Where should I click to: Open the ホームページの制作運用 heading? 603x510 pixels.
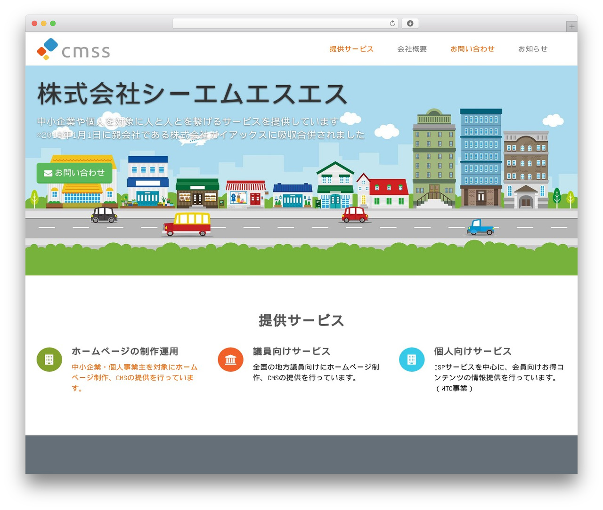point(125,351)
